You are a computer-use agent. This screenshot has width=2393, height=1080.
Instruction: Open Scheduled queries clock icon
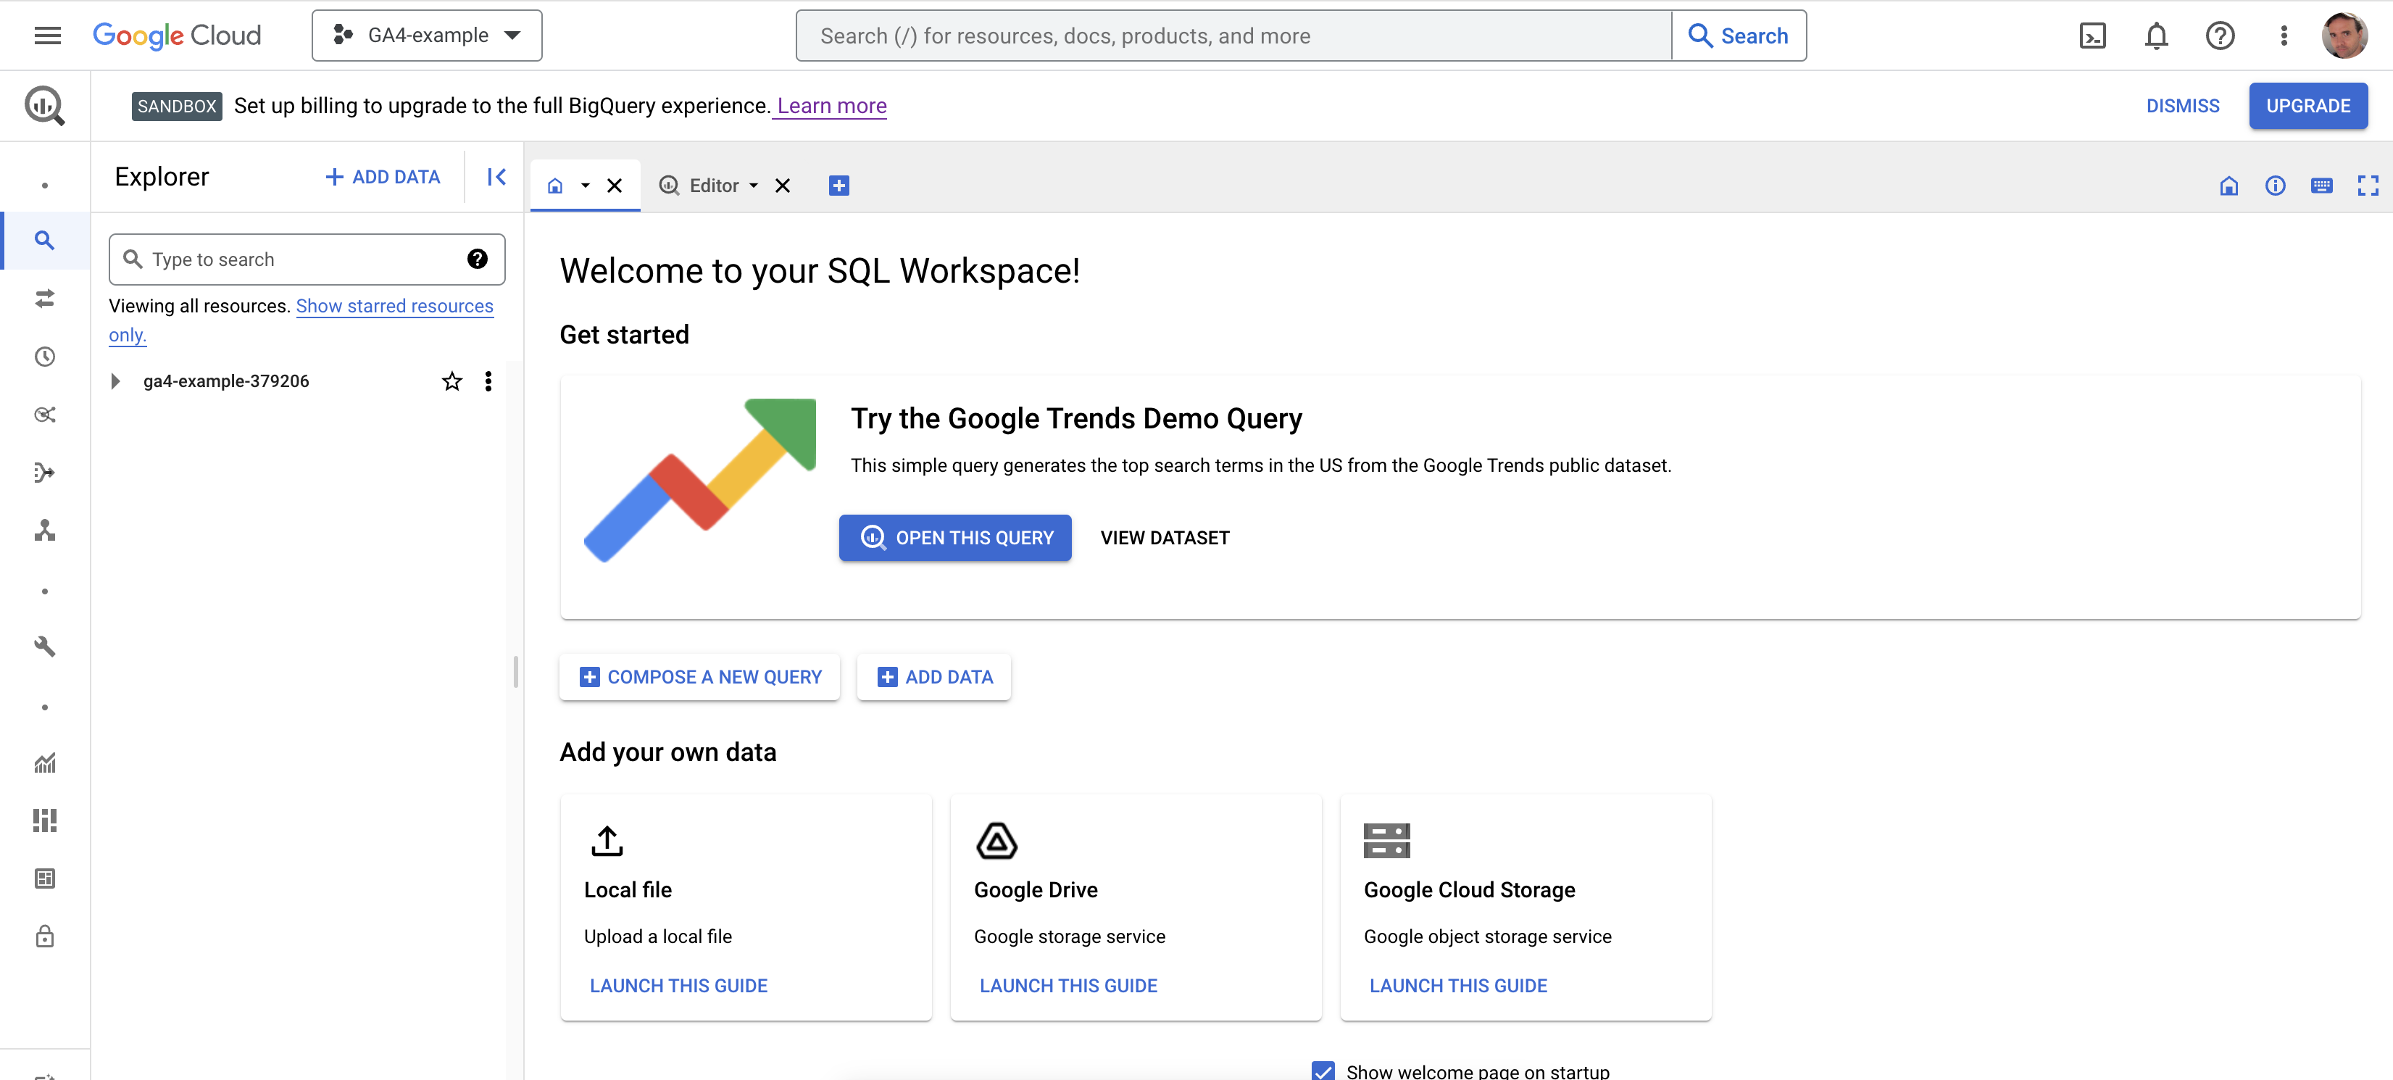[x=45, y=357]
